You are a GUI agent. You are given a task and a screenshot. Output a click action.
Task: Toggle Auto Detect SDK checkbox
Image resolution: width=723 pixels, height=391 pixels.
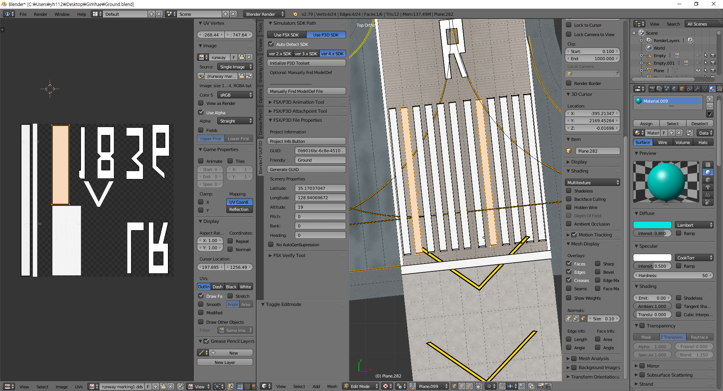pyautogui.click(x=272, y=44)
